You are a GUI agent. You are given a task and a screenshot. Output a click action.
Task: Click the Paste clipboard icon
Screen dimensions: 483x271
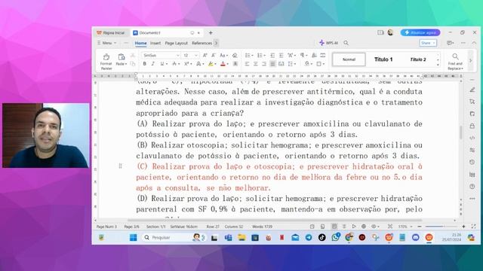pyautogui.click(x=121, y=57)
